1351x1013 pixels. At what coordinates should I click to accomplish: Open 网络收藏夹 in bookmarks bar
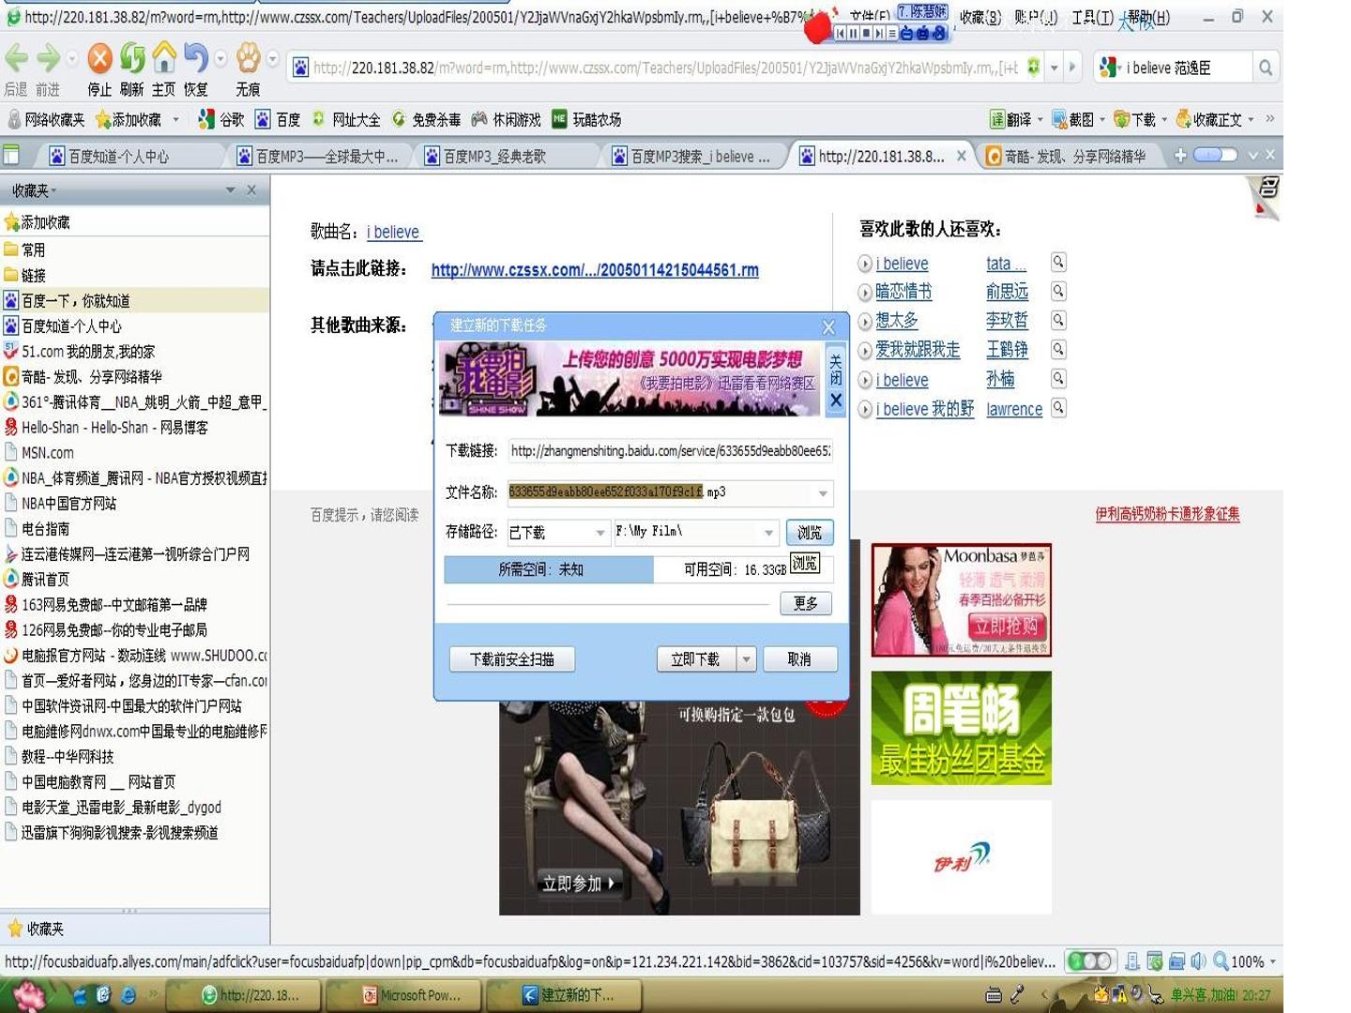point(46,119)
